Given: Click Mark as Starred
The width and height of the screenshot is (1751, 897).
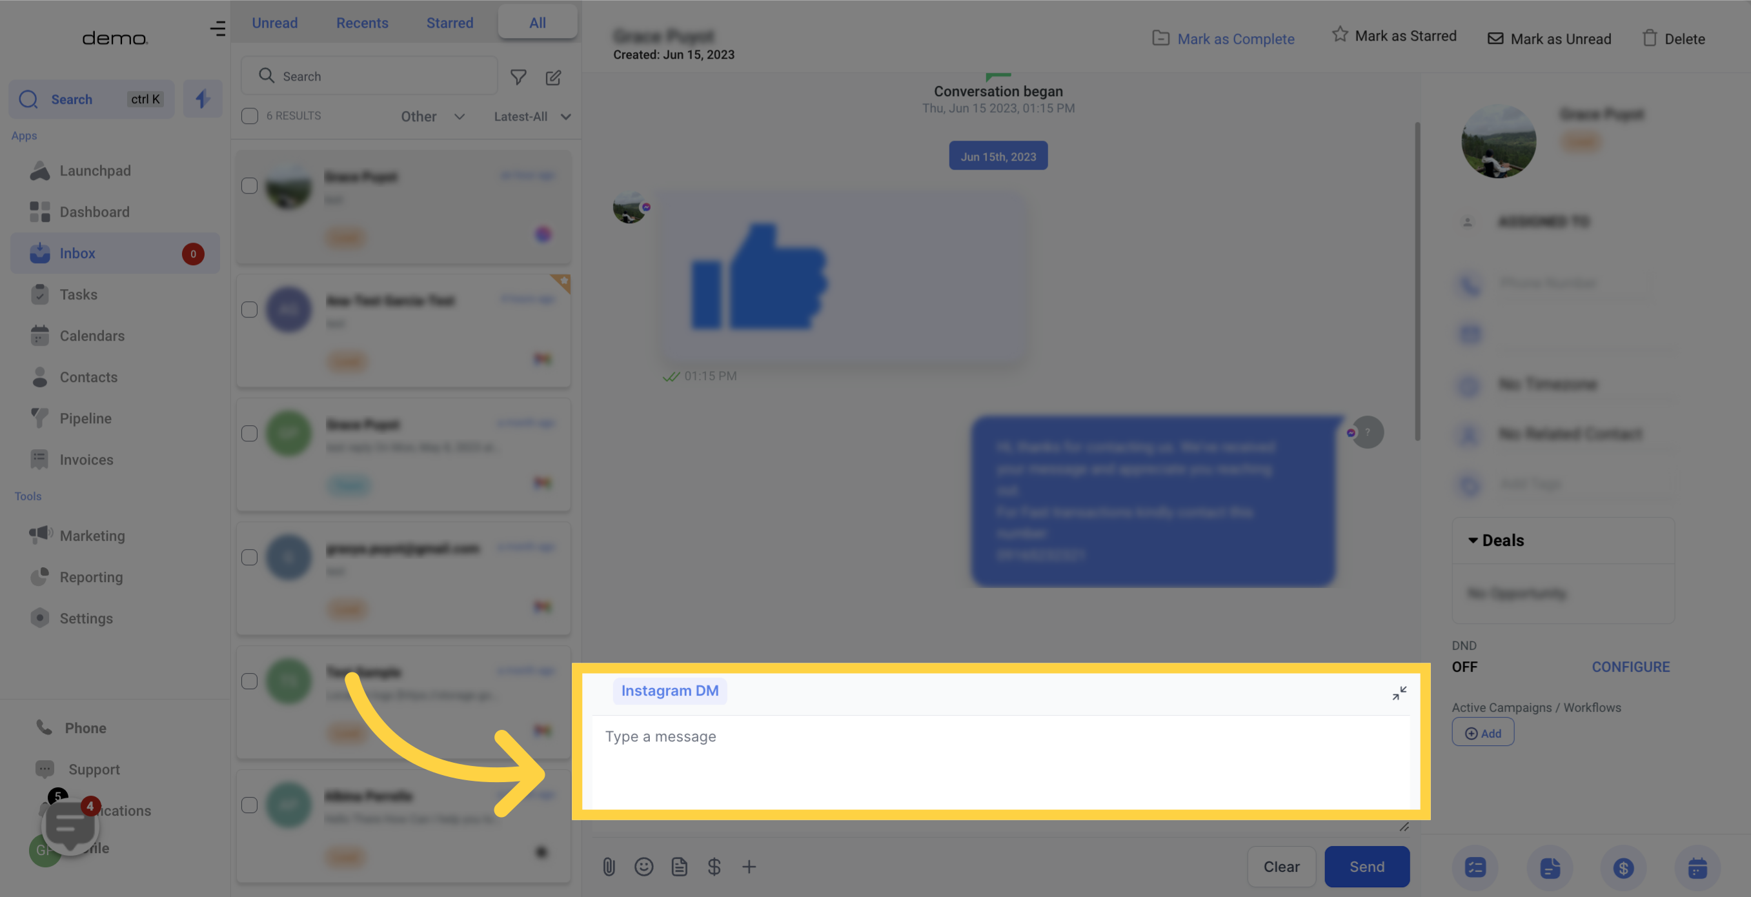Looking at the screenshot, I should (x=1393, y=35).
